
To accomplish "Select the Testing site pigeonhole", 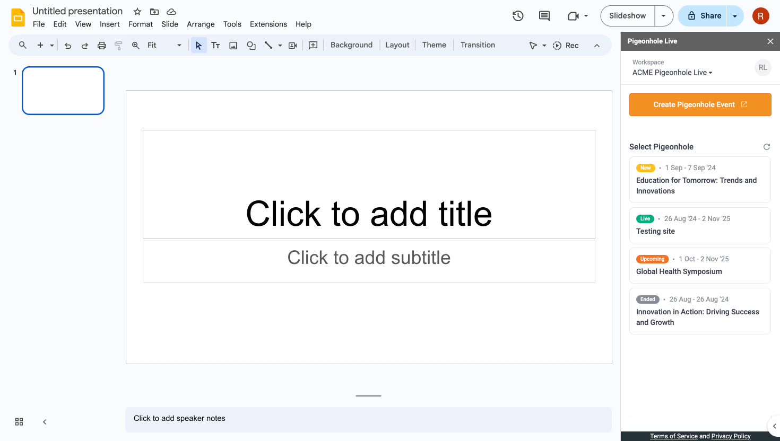I will (700, 225).
